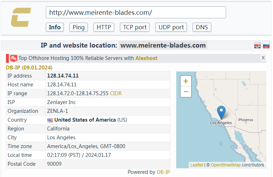273x177 pixels.
Task: Open the Ping tab
Action: (x=79, y=27)
